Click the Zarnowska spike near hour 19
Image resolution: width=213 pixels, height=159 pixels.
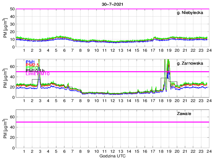pos(168,66)
